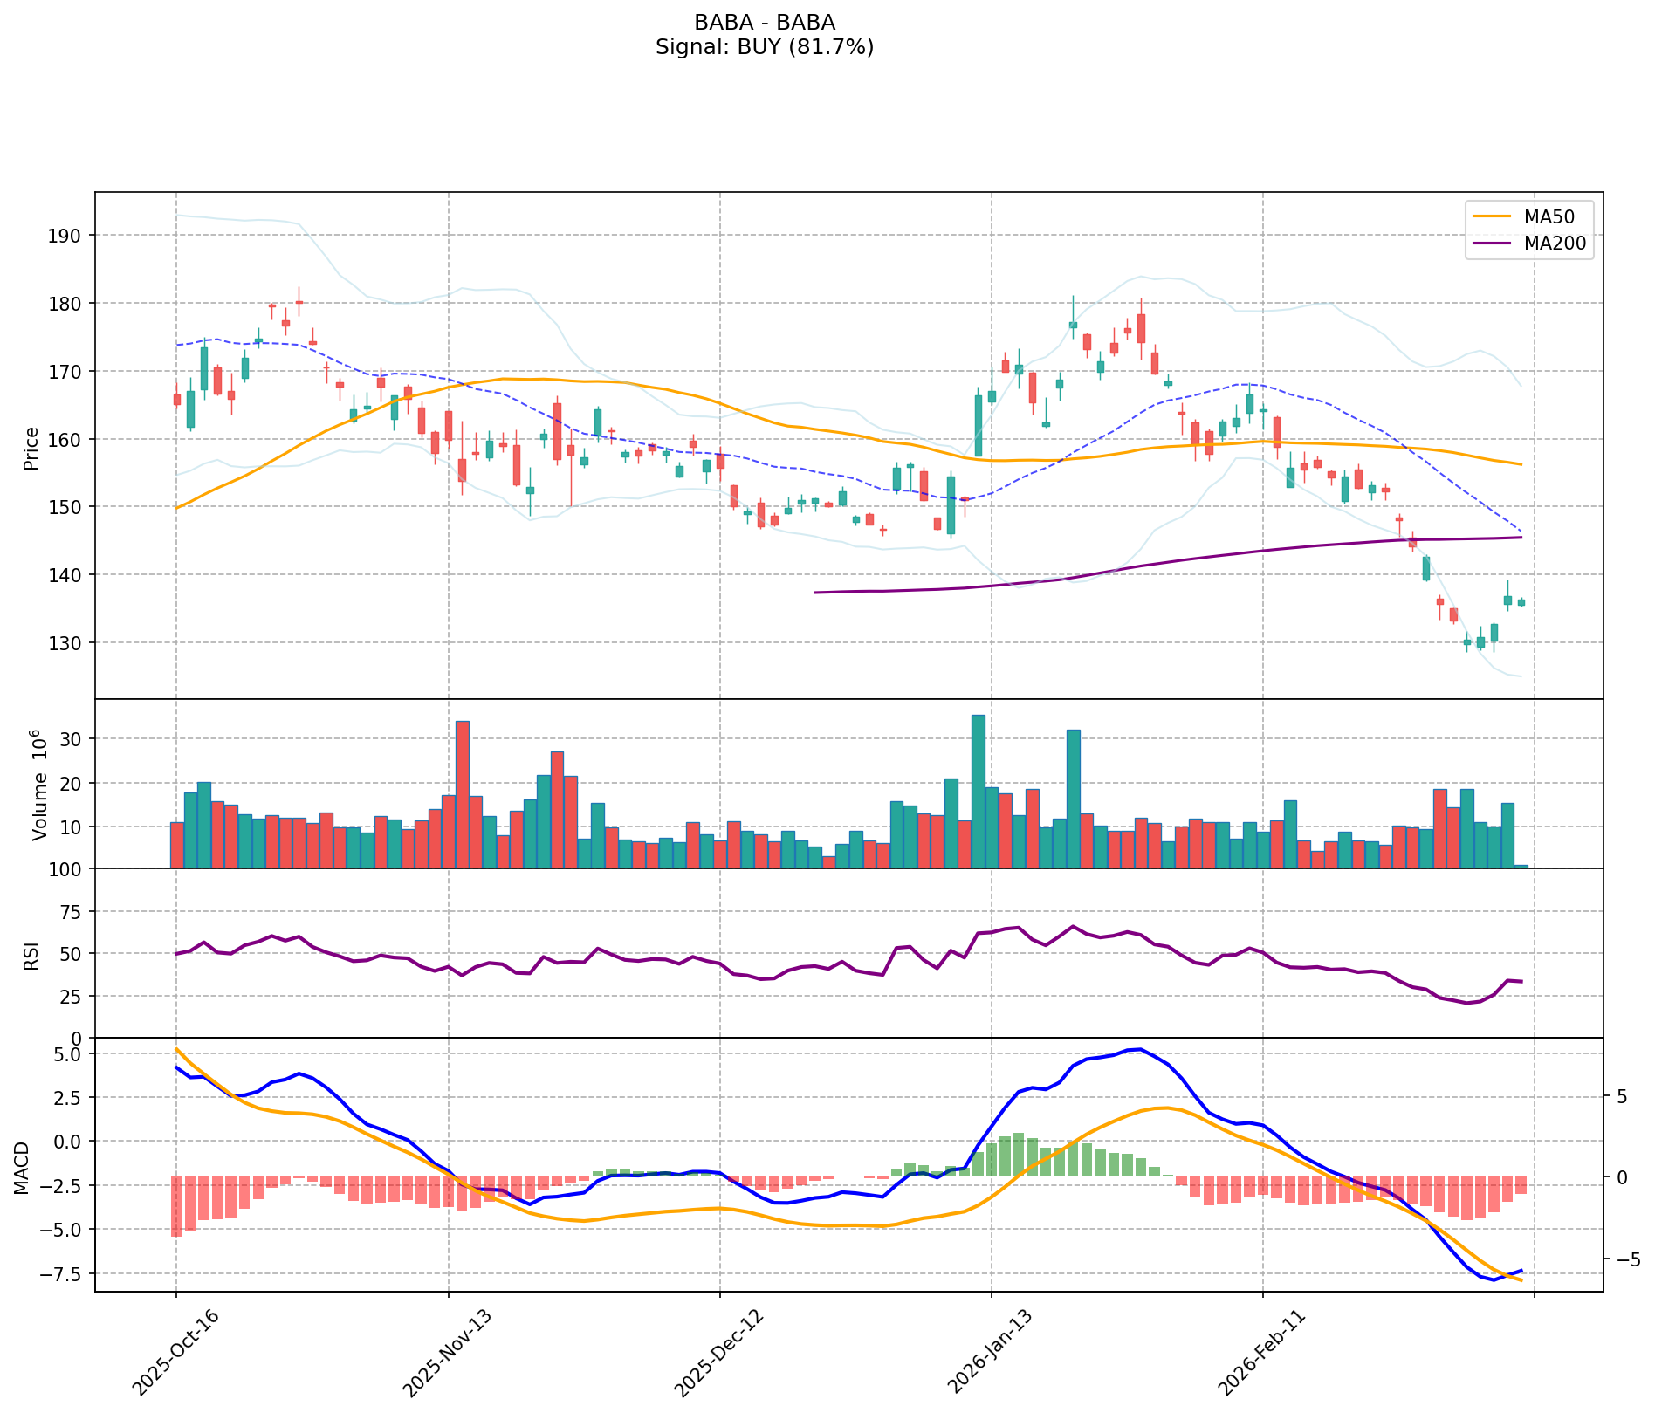Click the tallest green volume bar
The width and height of the screenshot is (1655, 1413).
[x=978, y=791]
